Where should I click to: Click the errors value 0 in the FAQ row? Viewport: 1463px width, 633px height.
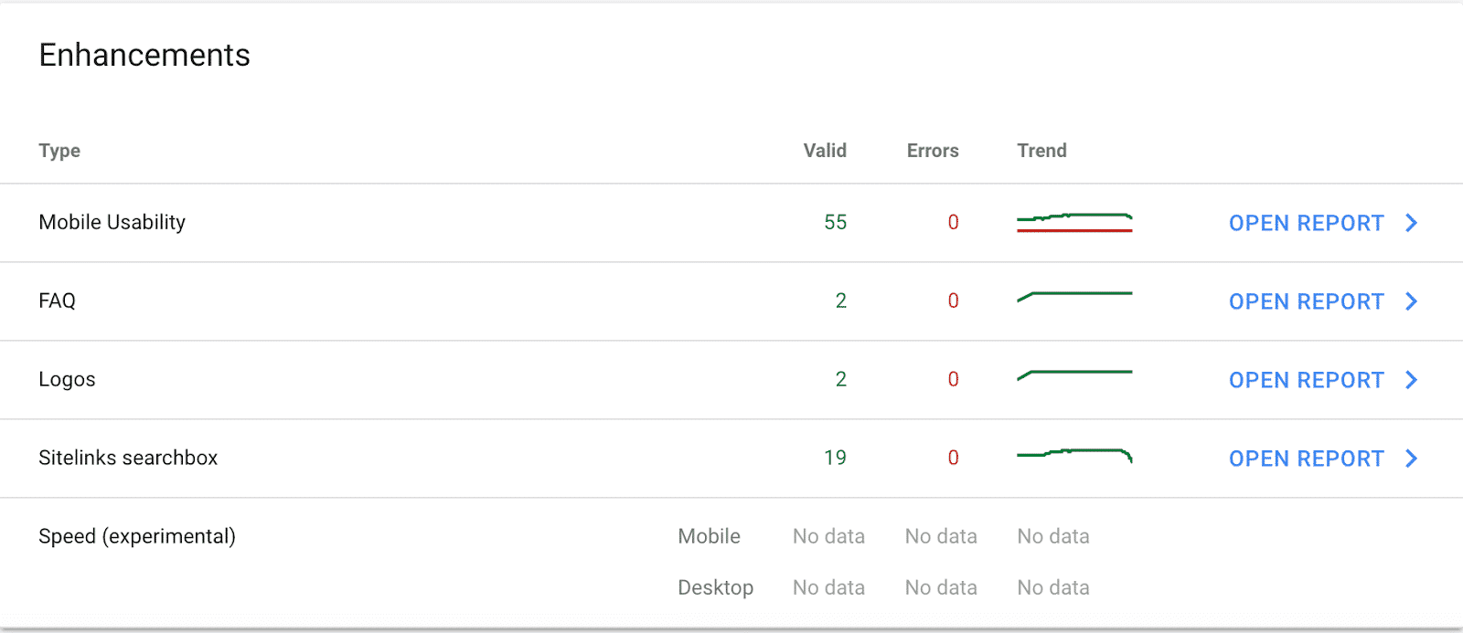coord(953,301)
